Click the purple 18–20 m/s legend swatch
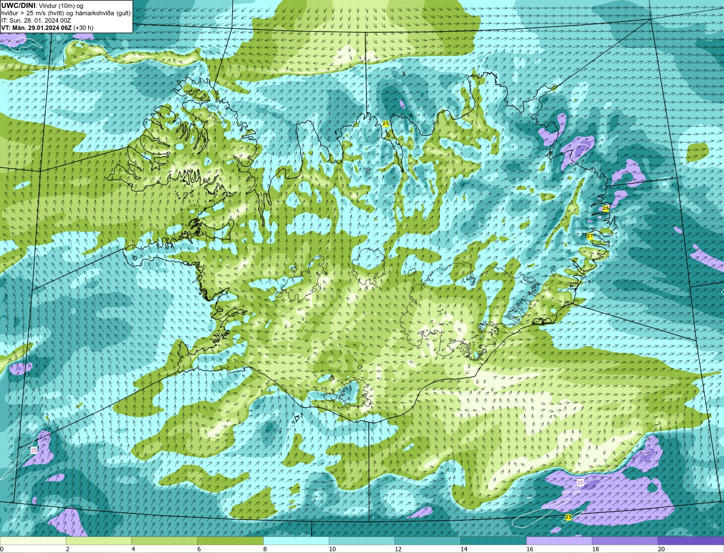The height and width of the screenshot is (553, 724). coord(625,541)
